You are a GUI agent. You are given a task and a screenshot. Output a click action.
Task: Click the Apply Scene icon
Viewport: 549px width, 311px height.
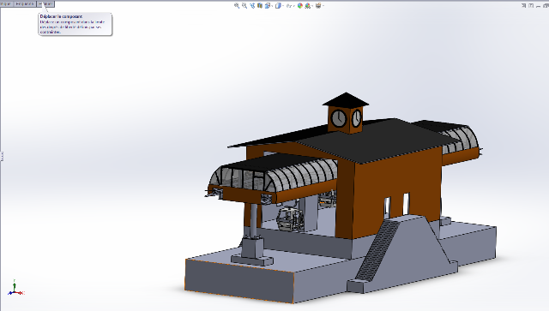(x=308, y=6)
